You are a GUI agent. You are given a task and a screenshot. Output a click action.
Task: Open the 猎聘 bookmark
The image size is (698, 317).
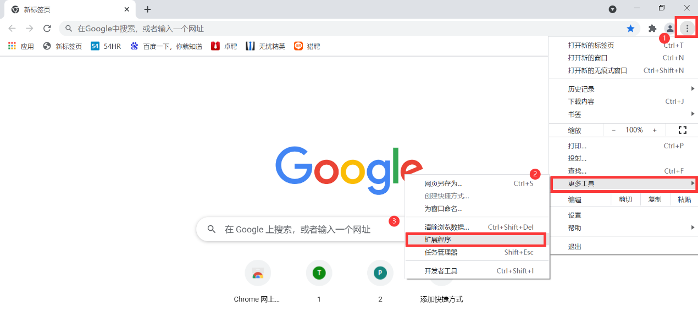tap(307, 46)
